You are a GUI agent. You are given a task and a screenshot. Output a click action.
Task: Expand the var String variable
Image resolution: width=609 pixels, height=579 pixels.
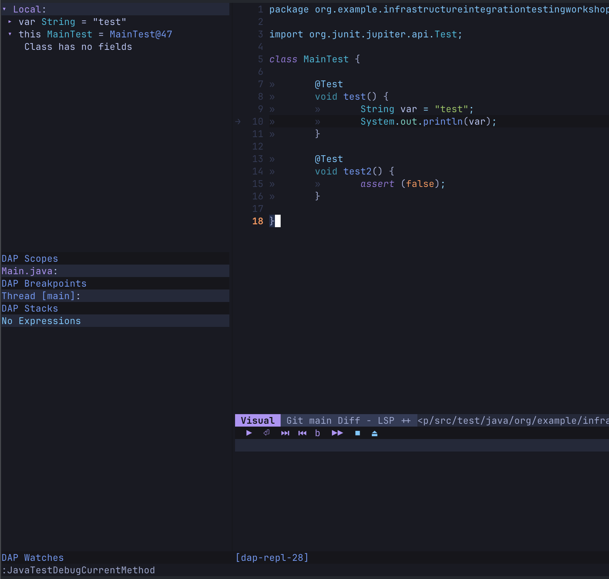point(10,22)
